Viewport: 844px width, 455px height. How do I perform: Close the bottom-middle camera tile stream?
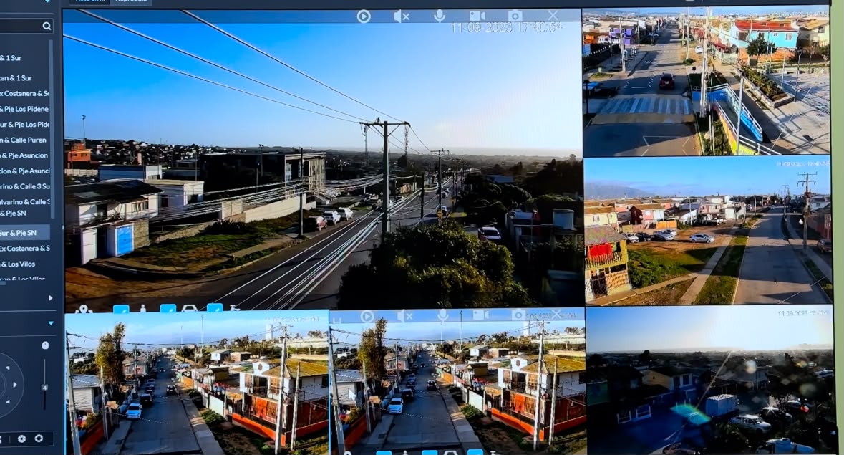pyautogui.click(x=556, y=314)
